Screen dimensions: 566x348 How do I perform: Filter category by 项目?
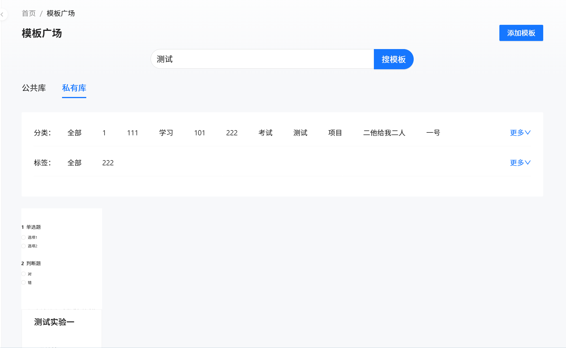335,133
